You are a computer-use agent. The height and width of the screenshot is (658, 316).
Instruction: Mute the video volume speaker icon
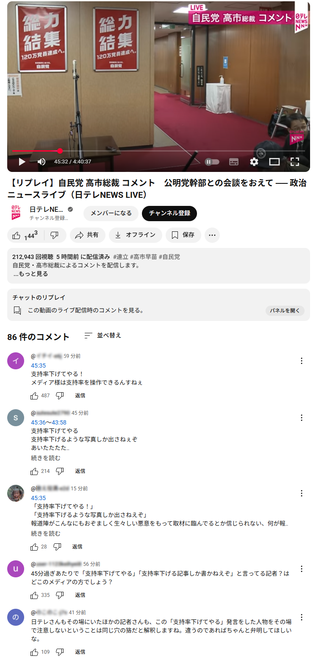coord(42,162)
